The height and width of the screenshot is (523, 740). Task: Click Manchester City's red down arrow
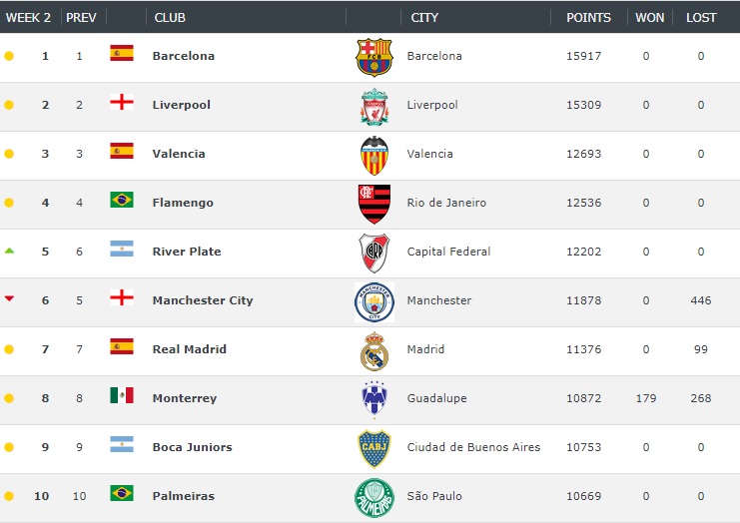point(9,298)
